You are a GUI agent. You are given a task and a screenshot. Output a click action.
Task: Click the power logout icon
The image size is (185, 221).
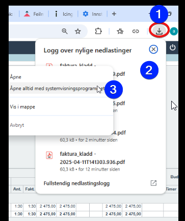[x=172, y=47]
